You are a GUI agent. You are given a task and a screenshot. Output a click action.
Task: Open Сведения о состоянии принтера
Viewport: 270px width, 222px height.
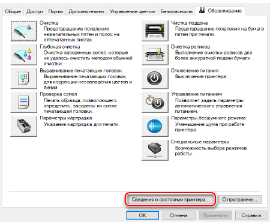point(170,199)
